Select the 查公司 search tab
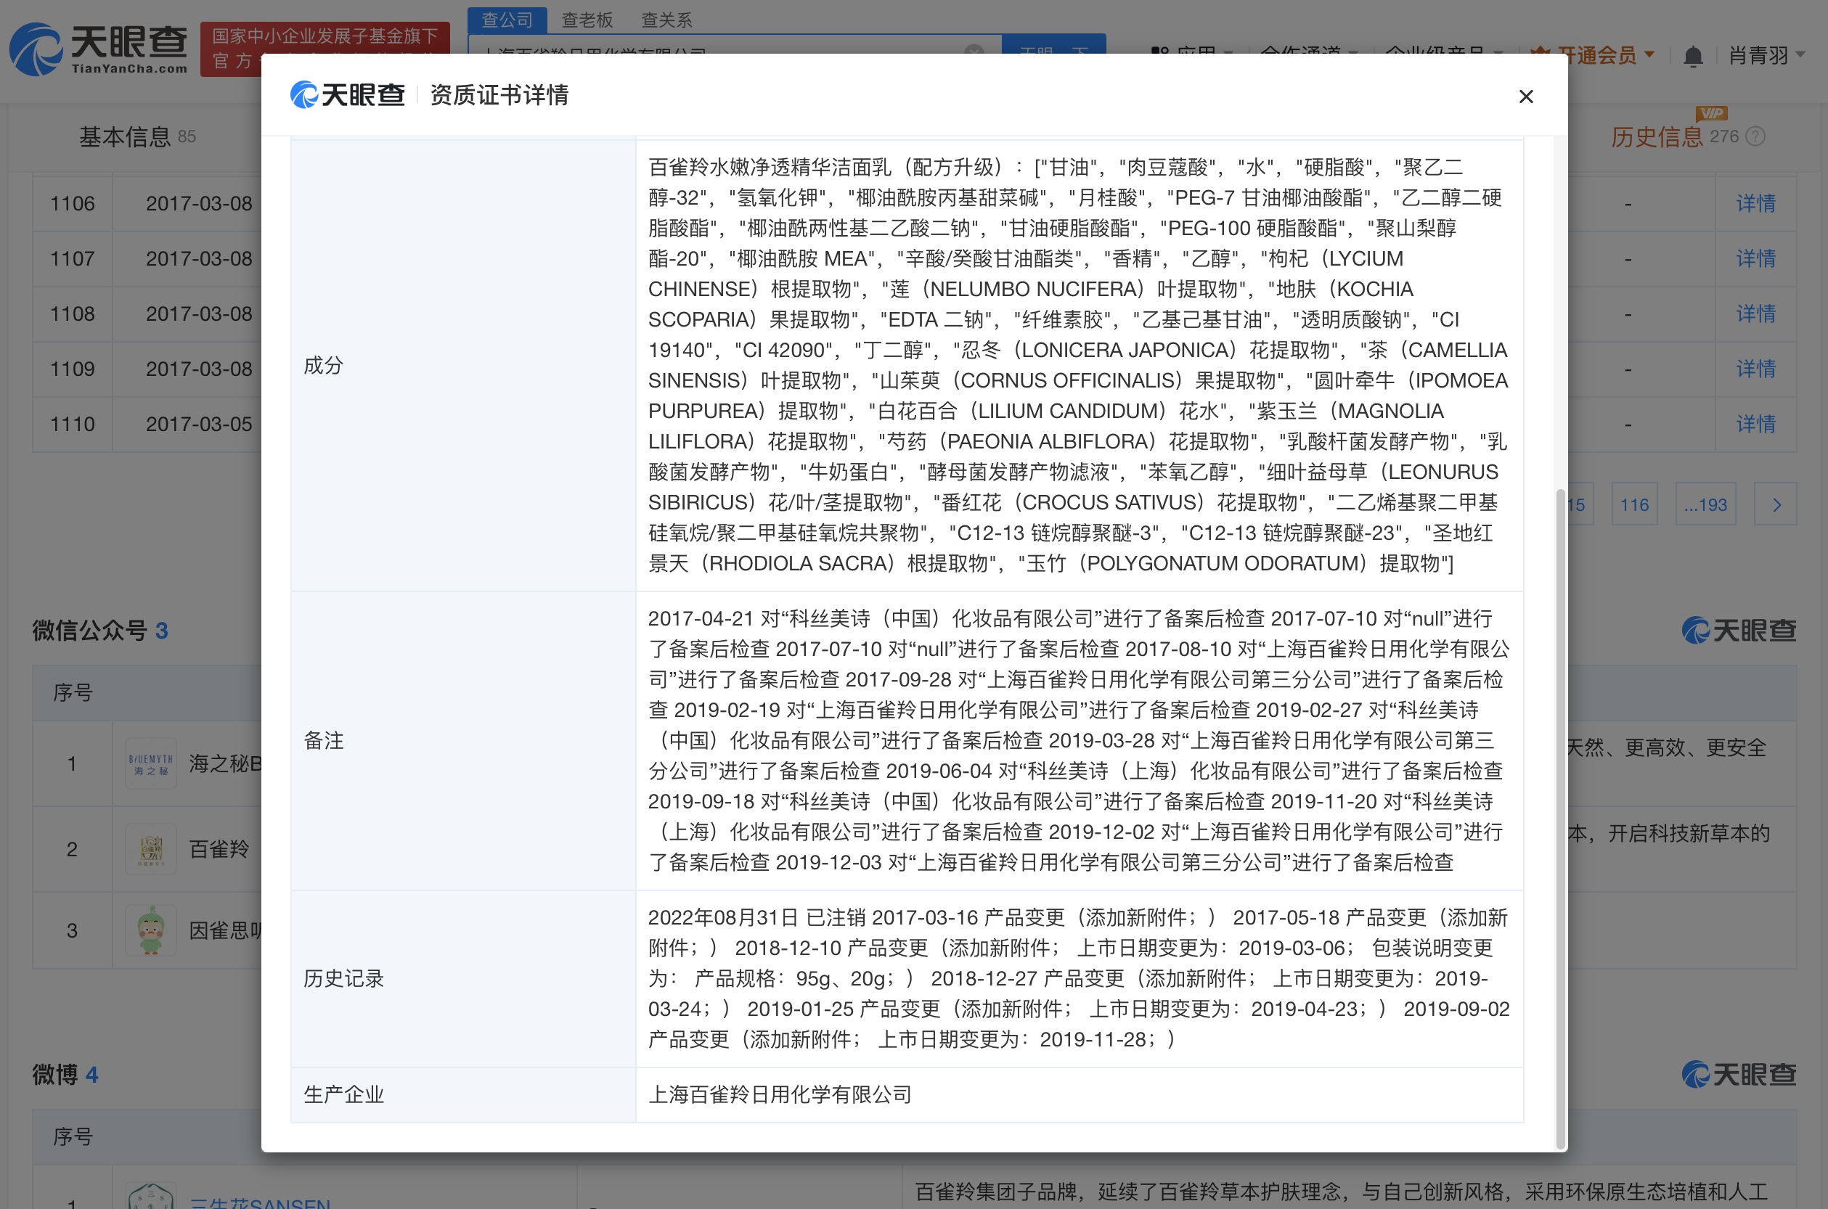The image size is (1828, 1209). point(507,20)
